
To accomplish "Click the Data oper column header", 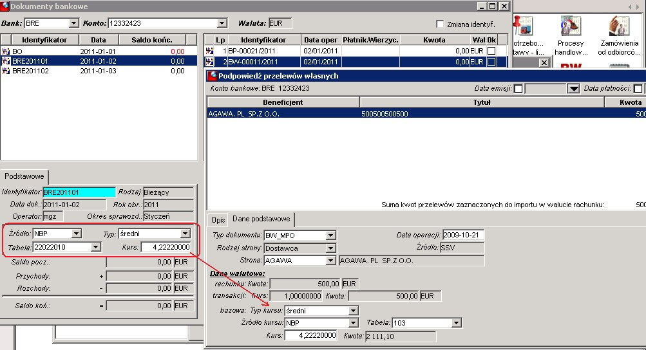I will [321, 40].
